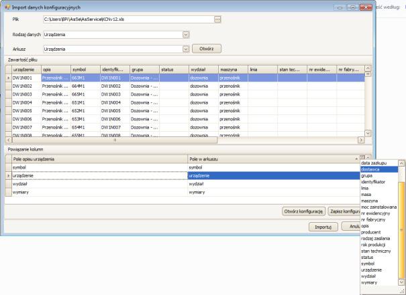Choose masa from the dropdown list
406x295 pixels.
click(379, 195)
